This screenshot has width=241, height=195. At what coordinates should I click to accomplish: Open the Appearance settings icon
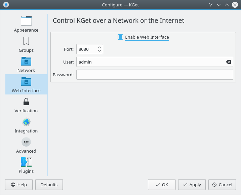pos(26,21)
